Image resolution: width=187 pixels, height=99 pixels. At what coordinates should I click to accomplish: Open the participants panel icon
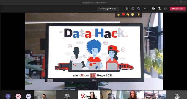point(127,9)
